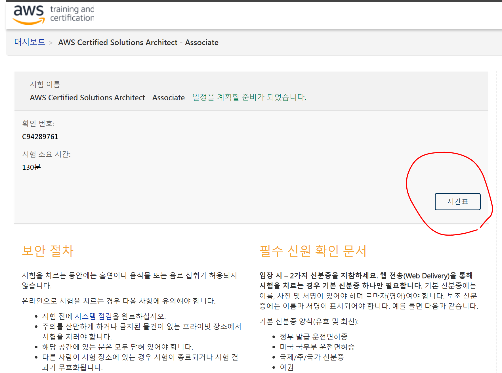Click the 시험 소요 시간: label
Viewport: 502px width, 373px height.
(x=47, y=154)
